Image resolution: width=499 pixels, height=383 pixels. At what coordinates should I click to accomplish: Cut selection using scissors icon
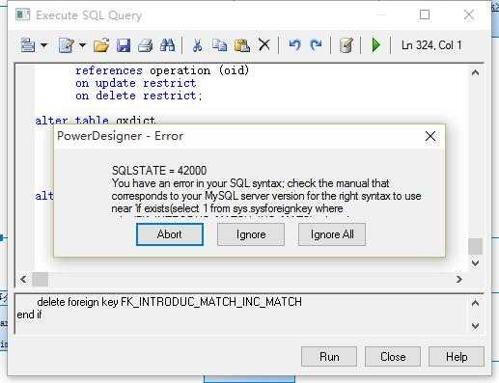tap(197, 45)
